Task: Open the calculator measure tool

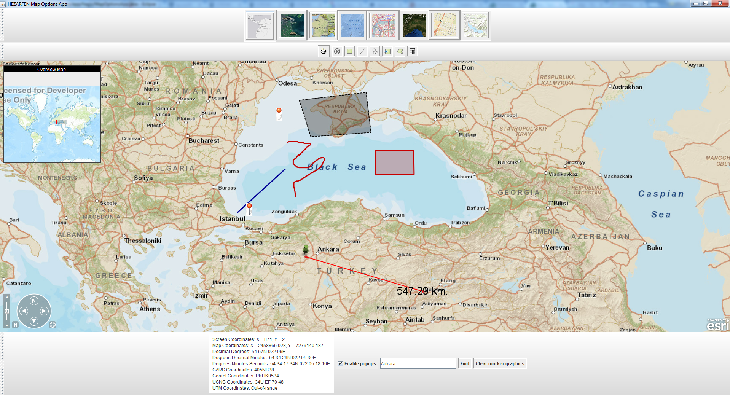Action: (412, 51)
